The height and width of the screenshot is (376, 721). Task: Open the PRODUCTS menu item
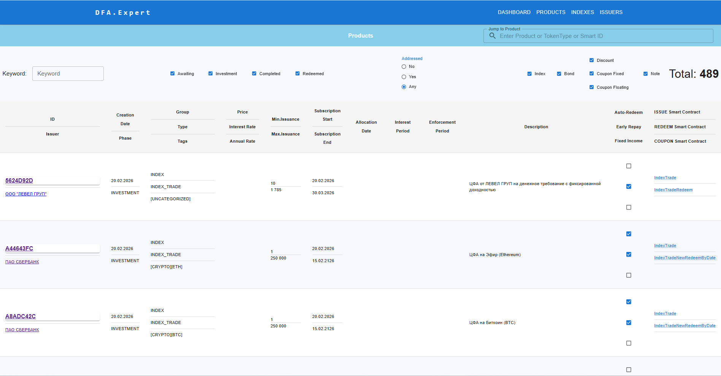[x=551, y=12]
